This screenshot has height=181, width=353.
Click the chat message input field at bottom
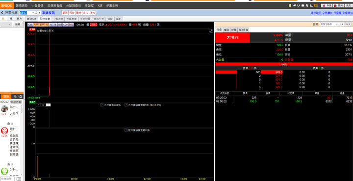click(x=7, y=179)
